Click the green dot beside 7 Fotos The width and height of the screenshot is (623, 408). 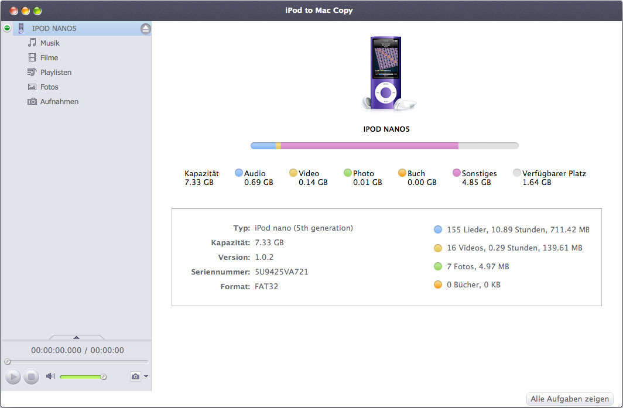438,266
